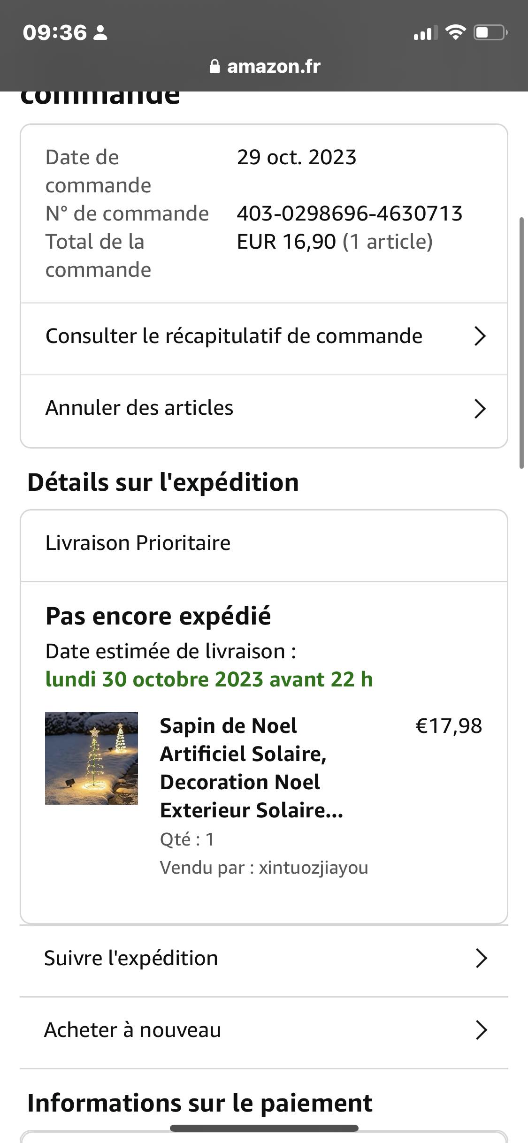Viewport: 528px width, 1143px height.
Task: Open Consulter le récapitulatif de commande
Action: click(234, 336)
